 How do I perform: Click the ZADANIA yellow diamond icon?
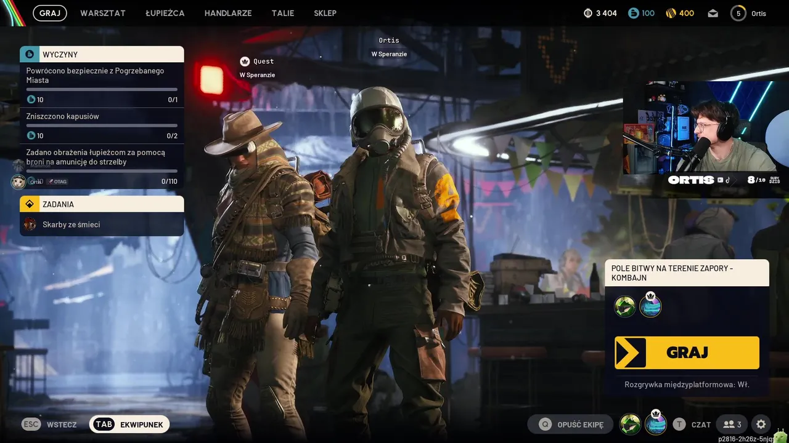click(29, 204)
